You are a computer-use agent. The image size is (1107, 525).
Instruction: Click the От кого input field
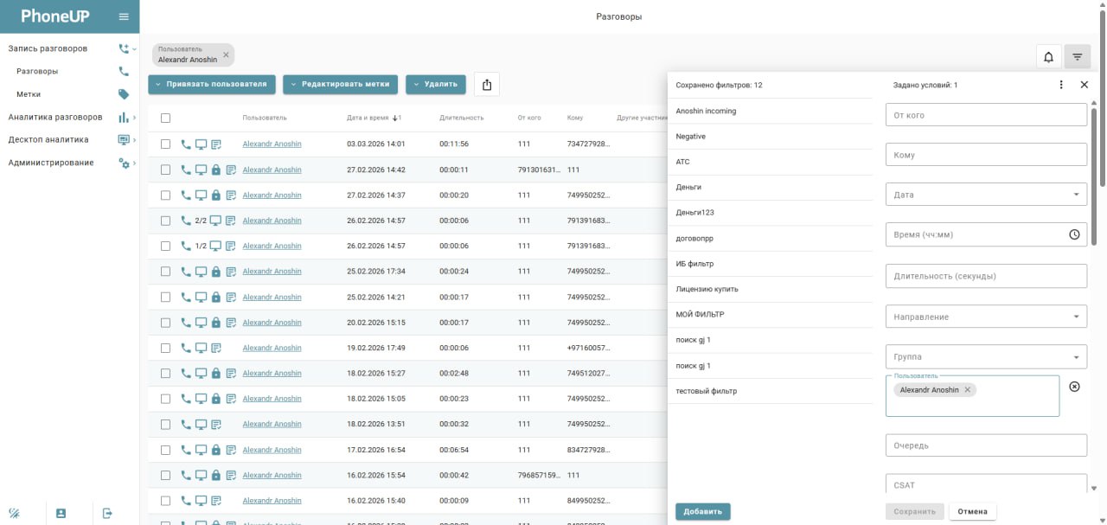coord(986,115)
